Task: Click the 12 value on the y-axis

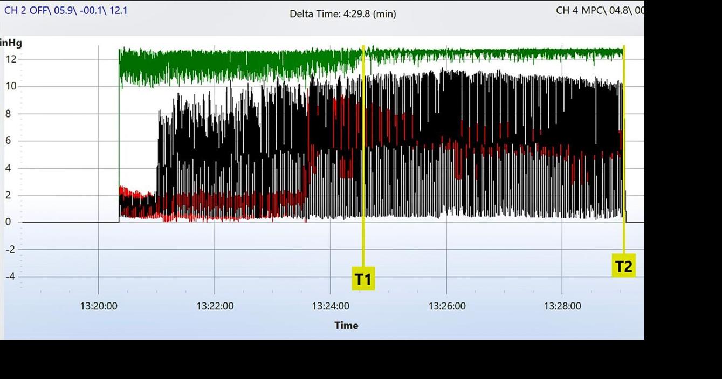Action: [x=11, y=59]
